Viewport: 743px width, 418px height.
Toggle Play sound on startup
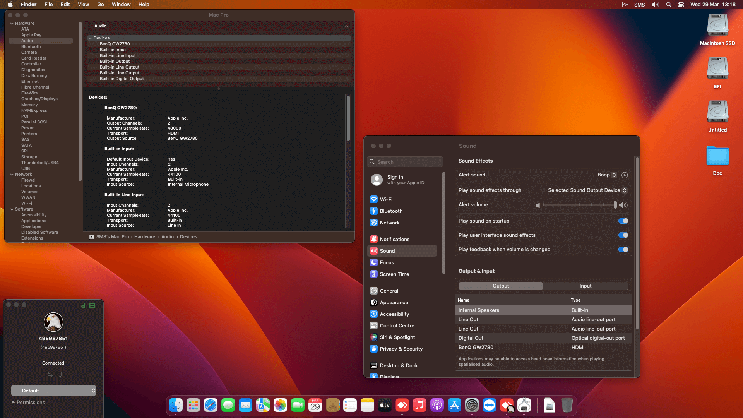point(623,221)
